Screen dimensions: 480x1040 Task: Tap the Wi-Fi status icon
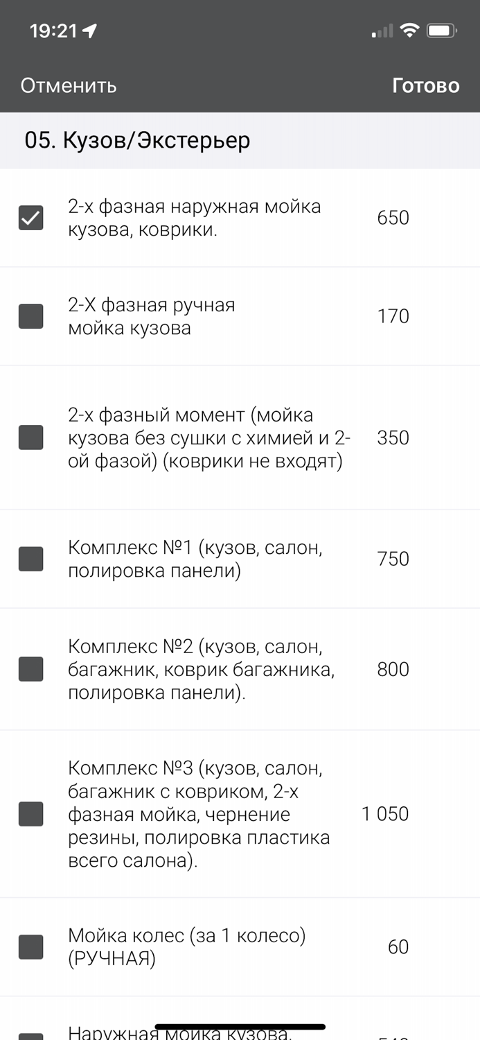pyautogui.click(x=408, y=31)
